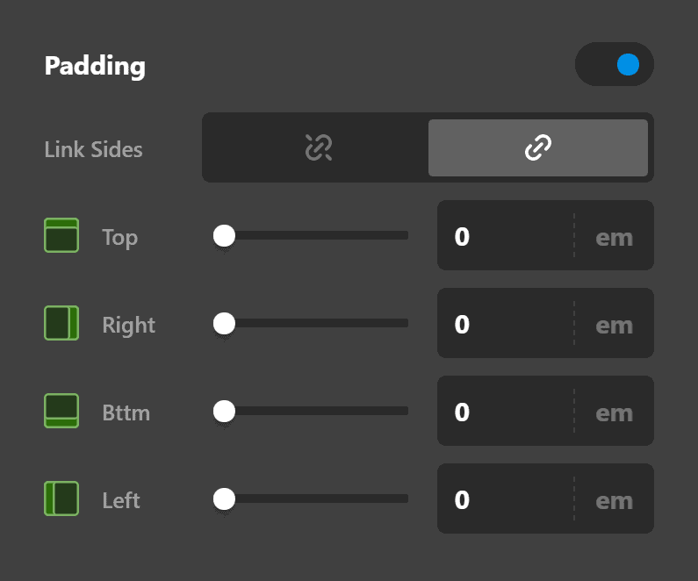Open the em unit selector for Top

pyautogui.click(x=614, y=237)
